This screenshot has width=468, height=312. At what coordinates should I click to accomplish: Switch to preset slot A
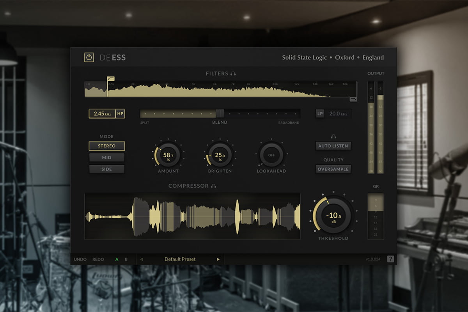coord(117,259)
